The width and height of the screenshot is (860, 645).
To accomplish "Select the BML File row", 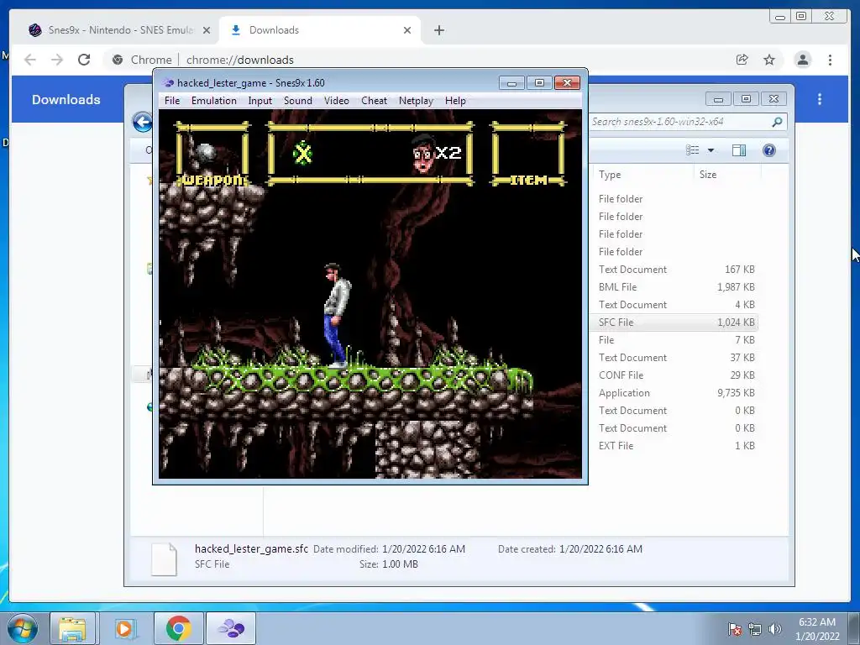I will 674,287.
